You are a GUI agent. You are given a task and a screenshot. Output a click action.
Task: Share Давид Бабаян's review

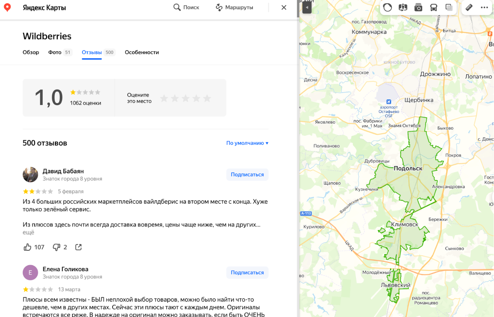click(79, 247)
